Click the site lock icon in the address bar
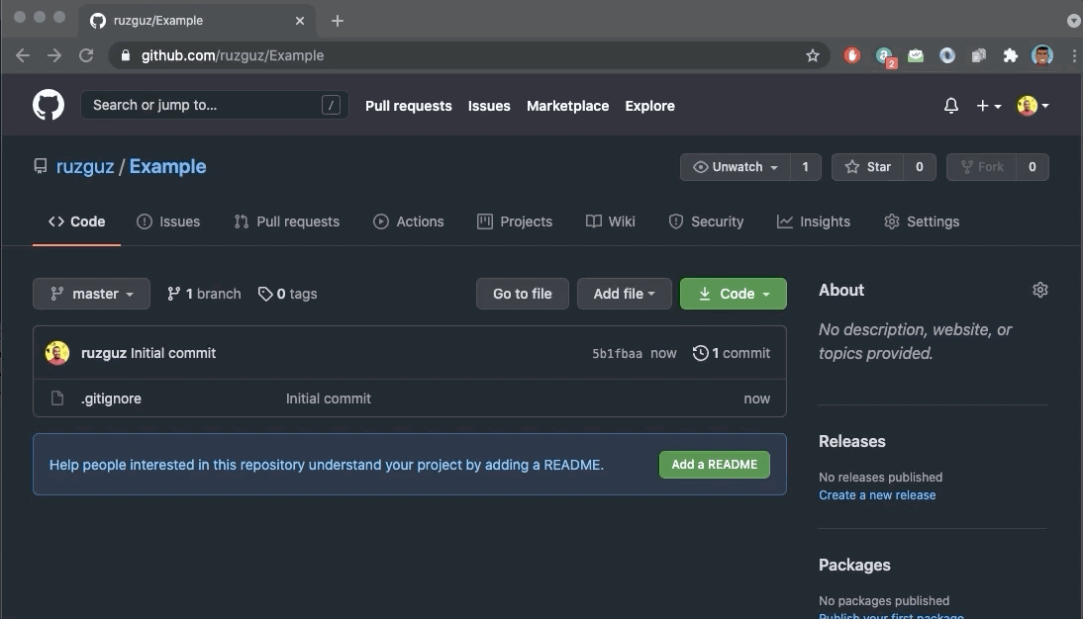The height and width of the screenshot is (619, 1083). click(x=125, y=55)
